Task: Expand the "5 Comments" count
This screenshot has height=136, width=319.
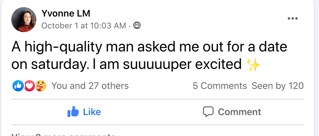Action: tap(220, 86)
